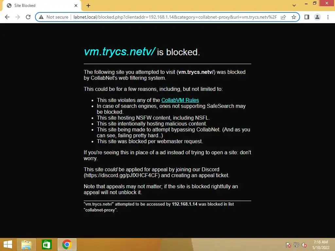Open the network status tray icon
Image resolution: width=335 pixels, height=251 pixels.
(x=296, y=245)
